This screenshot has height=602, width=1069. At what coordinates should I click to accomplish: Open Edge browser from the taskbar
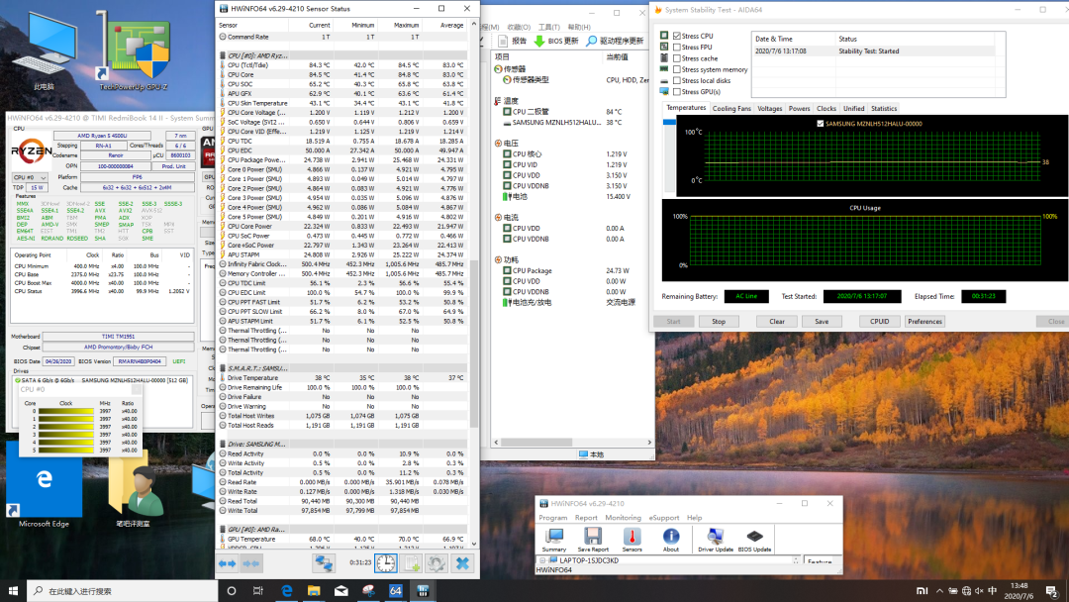(x=286, y=590)
